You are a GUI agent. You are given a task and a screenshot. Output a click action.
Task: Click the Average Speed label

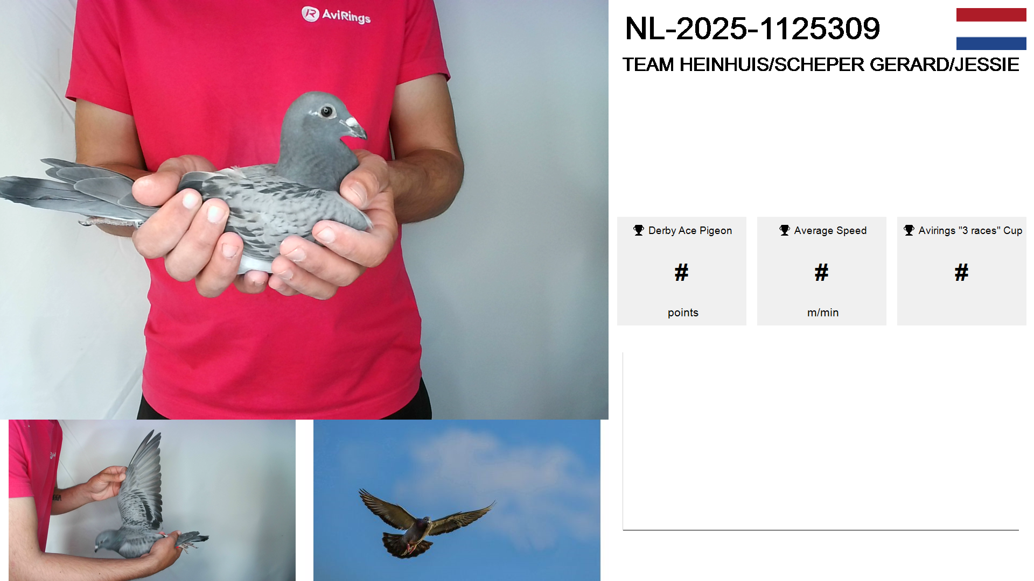[x=830, y=231]
